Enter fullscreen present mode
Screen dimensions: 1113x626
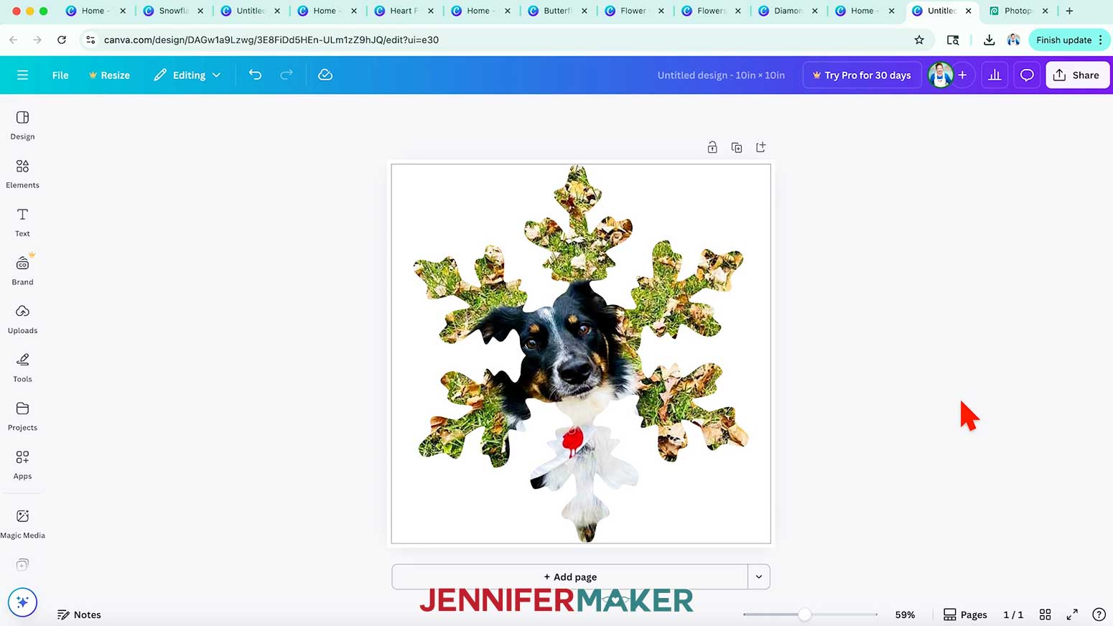[x=1072, y=615]
